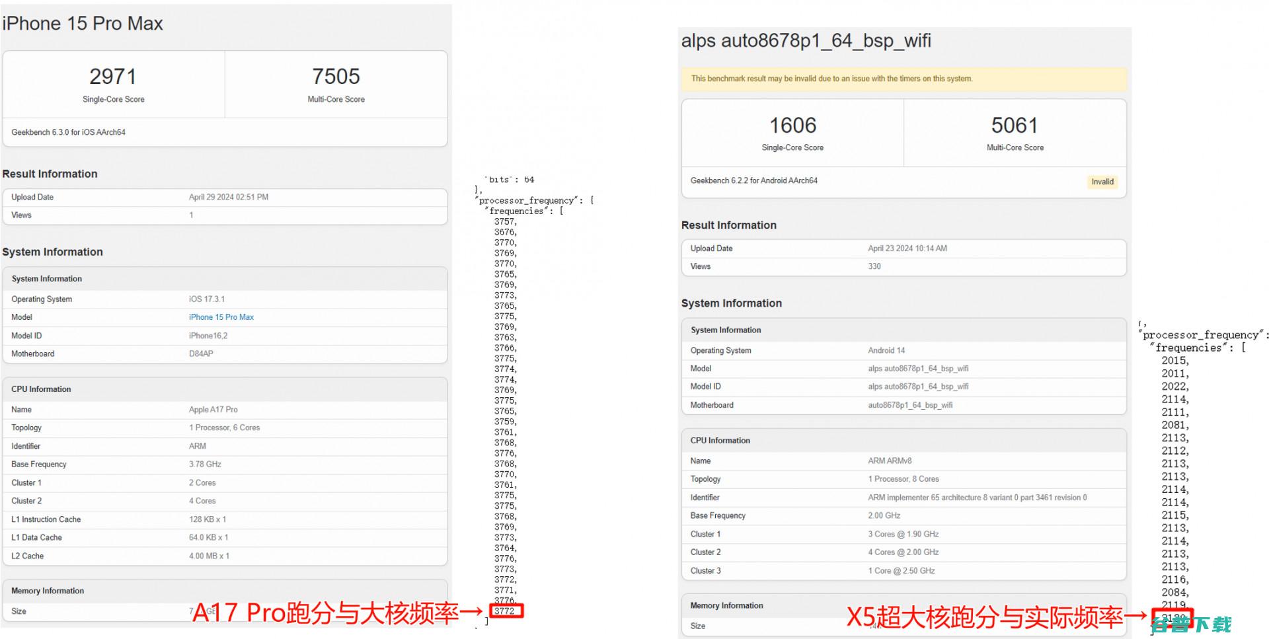Select the multi-core score 7505
The image size is (1269, 639).
pyautogui.click(x=336, y=77)
